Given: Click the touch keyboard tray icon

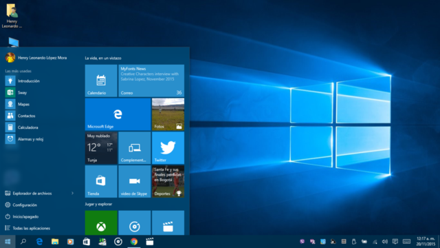Looking at the screenshot, I should (406, 242).
